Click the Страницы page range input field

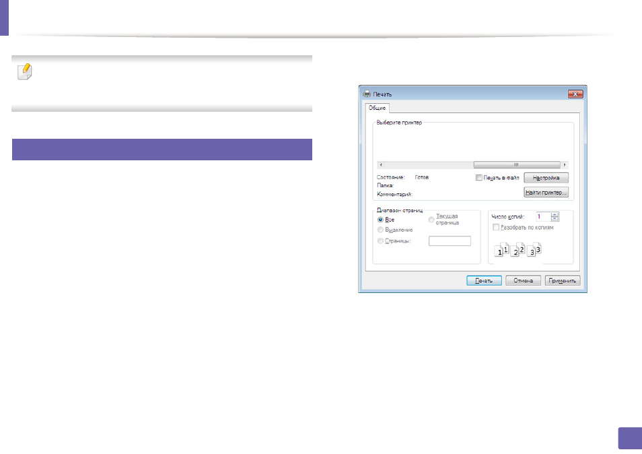click(450, 241)
